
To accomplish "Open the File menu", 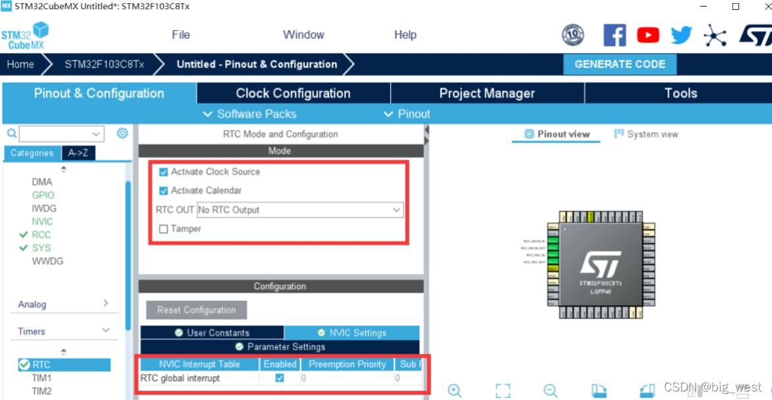I will point(181,35).
